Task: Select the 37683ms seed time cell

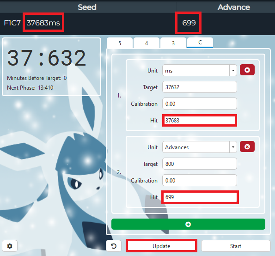Action: point(43,23)
